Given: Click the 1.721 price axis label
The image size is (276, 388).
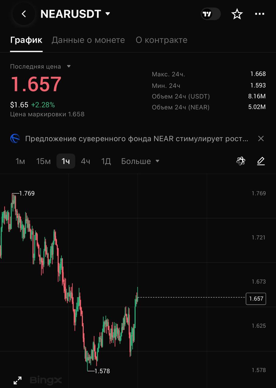Looking at the screenshot, I should pyautogui.click(x=259, y=237).
